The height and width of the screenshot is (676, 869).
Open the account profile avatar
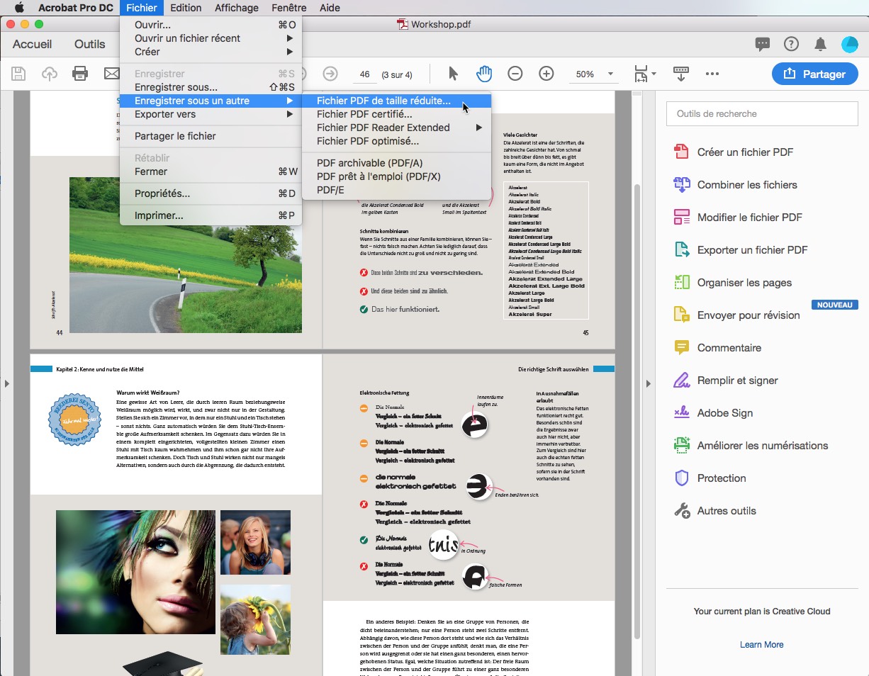850,44
